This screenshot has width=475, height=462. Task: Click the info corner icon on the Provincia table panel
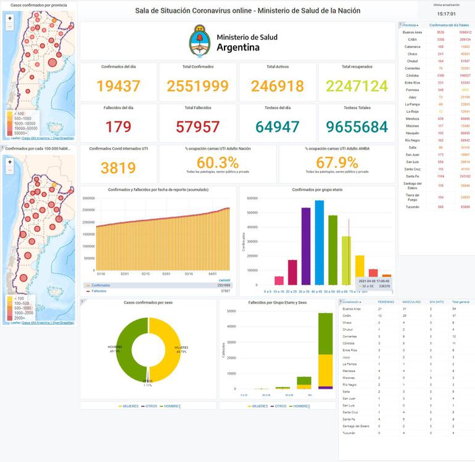pyautogui.click(x=400, y=23)
